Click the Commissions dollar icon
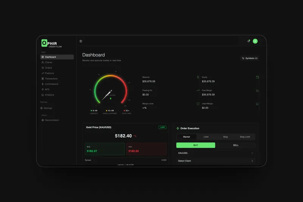Image resolution: width=303 pixels, height=202 pixels. pos(43,84)
